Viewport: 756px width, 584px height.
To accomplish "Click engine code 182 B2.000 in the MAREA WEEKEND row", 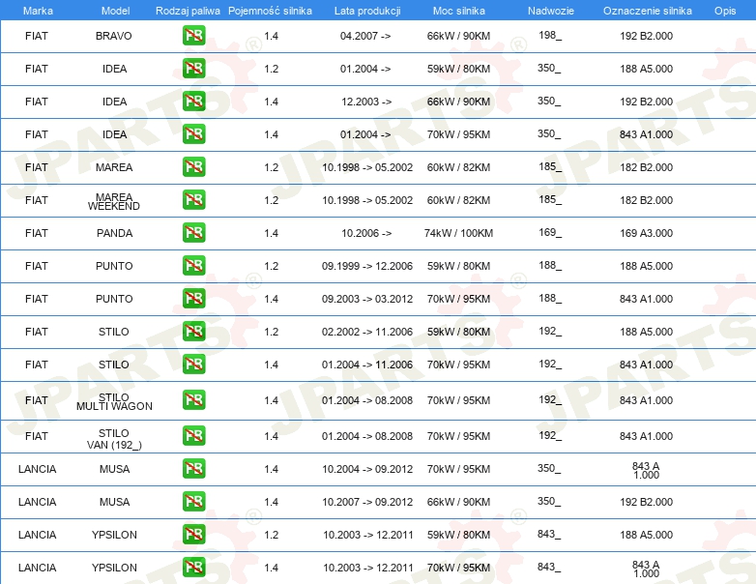I will pyautogui.click(x=646, y=200).
